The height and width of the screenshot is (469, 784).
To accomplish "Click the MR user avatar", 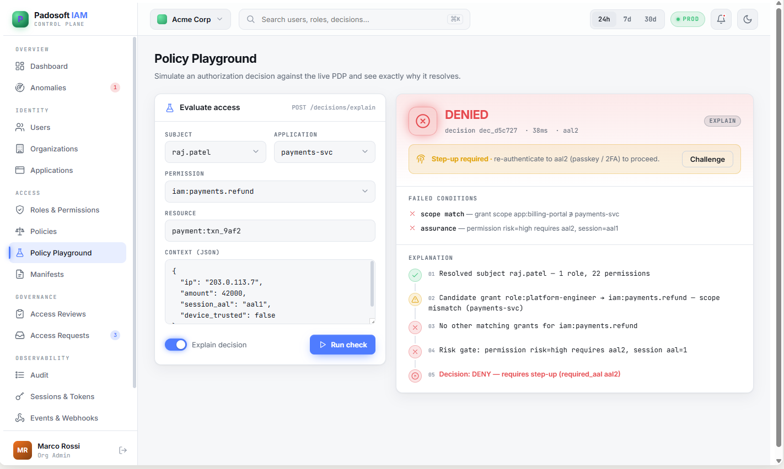I will click(23, 450).
